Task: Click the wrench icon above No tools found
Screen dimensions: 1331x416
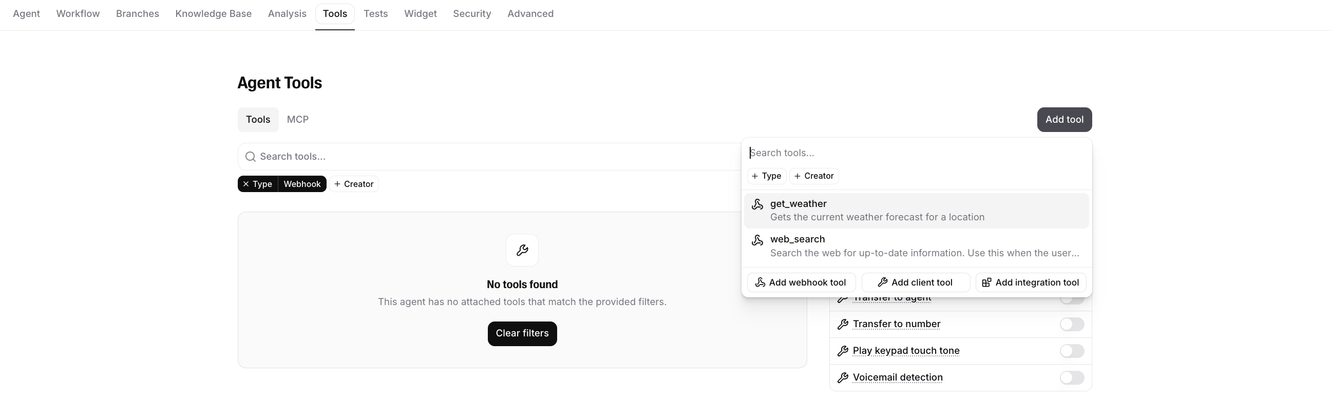Action: (522, 250)
